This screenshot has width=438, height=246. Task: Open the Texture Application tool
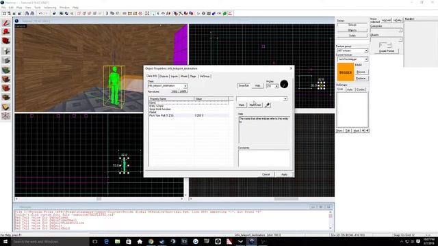(x=6, y=70)
